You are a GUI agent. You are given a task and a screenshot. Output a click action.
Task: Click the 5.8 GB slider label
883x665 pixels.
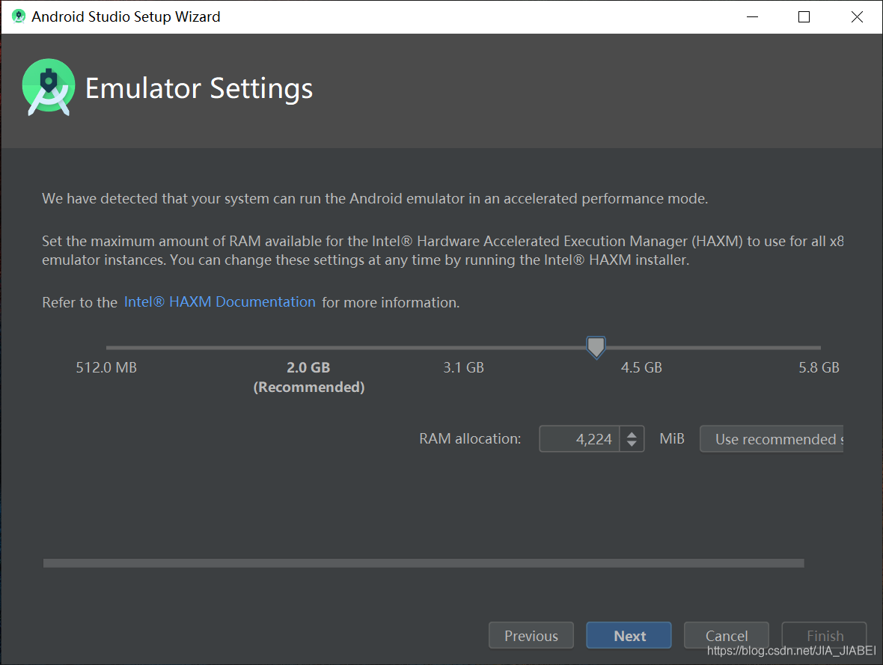[819, 368]
